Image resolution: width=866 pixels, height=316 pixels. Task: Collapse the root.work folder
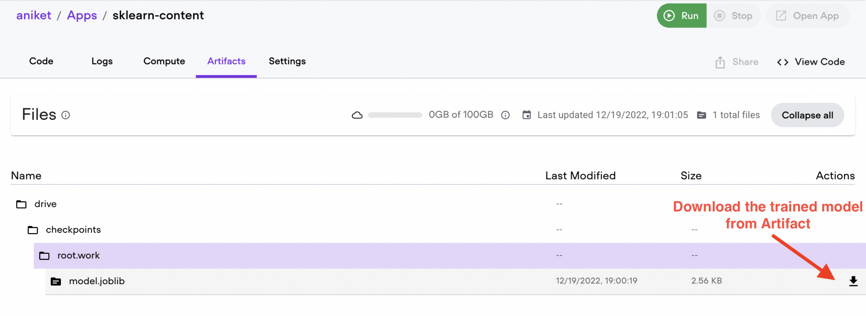44,256
